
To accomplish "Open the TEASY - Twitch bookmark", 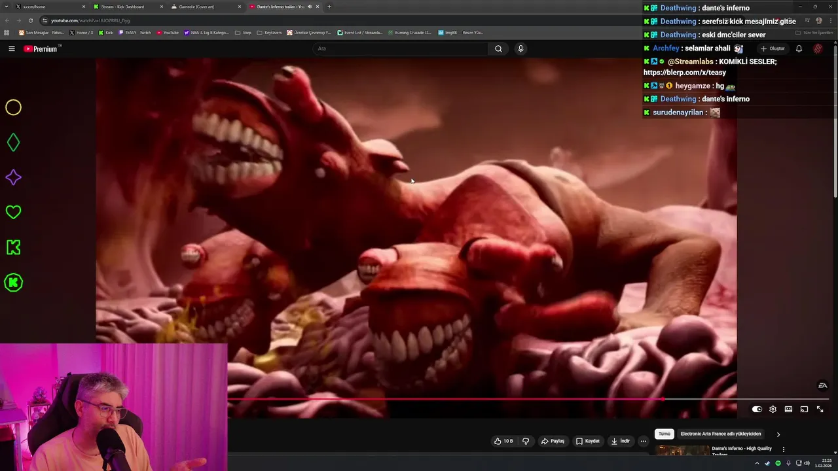I will click(135, 32).
